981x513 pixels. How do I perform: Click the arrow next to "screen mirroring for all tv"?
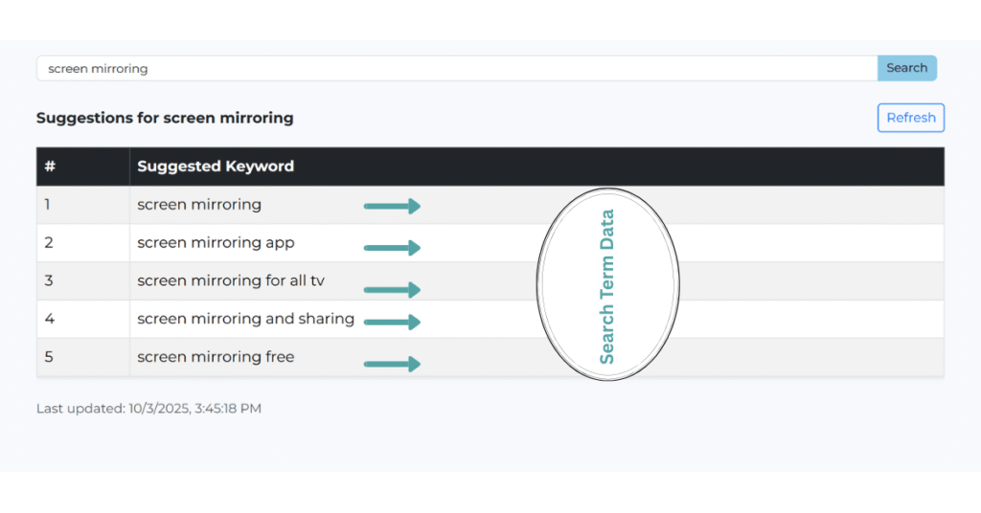[x=392, y=290]
